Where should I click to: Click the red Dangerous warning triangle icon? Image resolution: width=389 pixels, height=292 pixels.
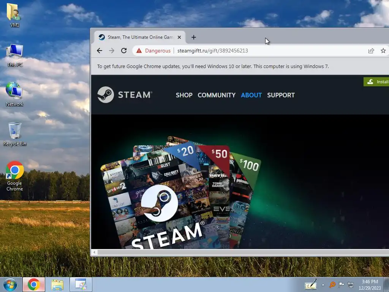(139, 51)
